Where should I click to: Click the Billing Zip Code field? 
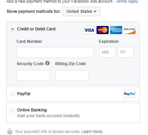[72, 75]
